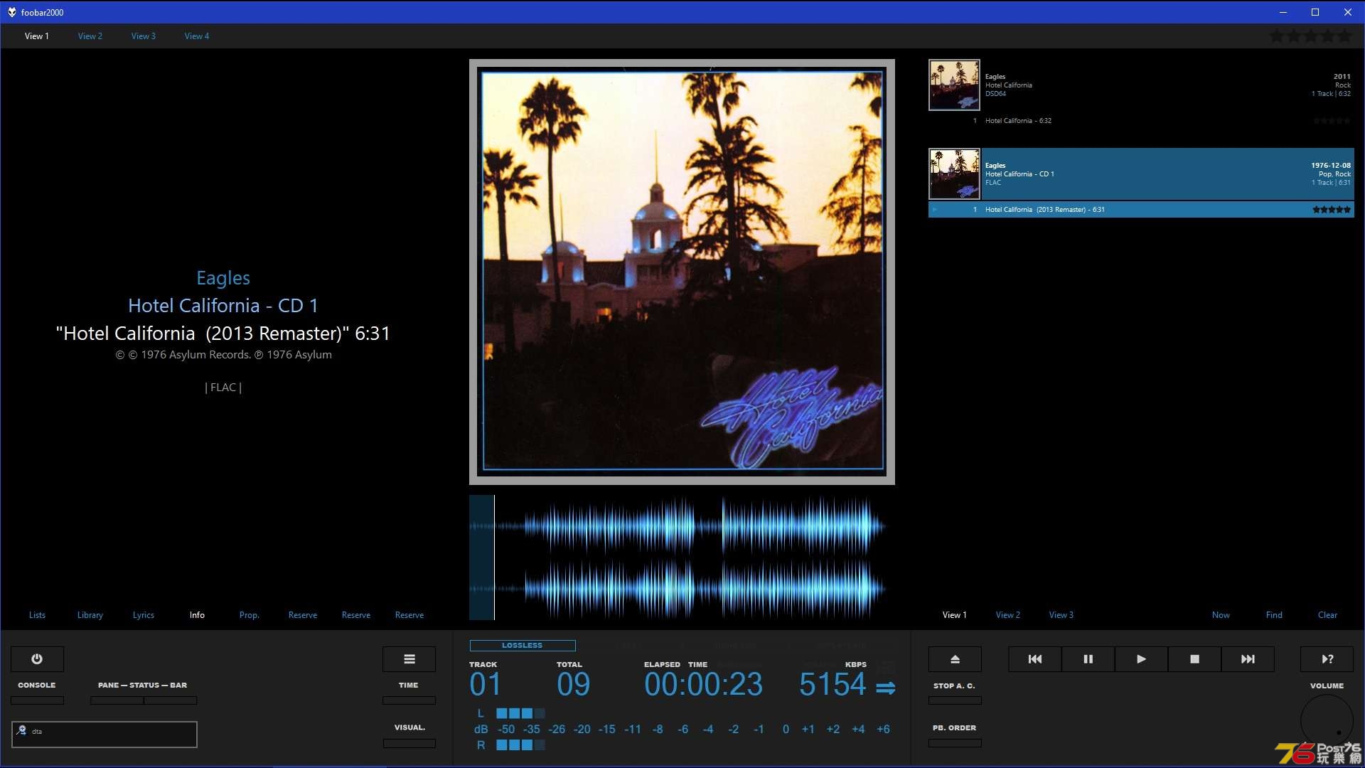Click the search input field
Viewport: 1365px width, 768px height.
[x=105, y=735]
